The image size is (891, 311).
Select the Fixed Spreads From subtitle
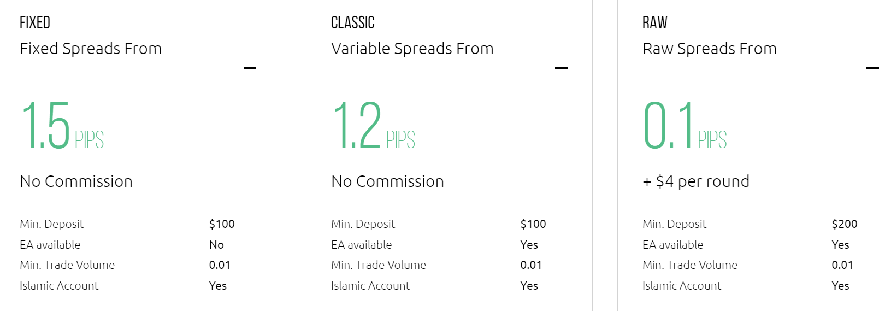(x=91, y=49)
